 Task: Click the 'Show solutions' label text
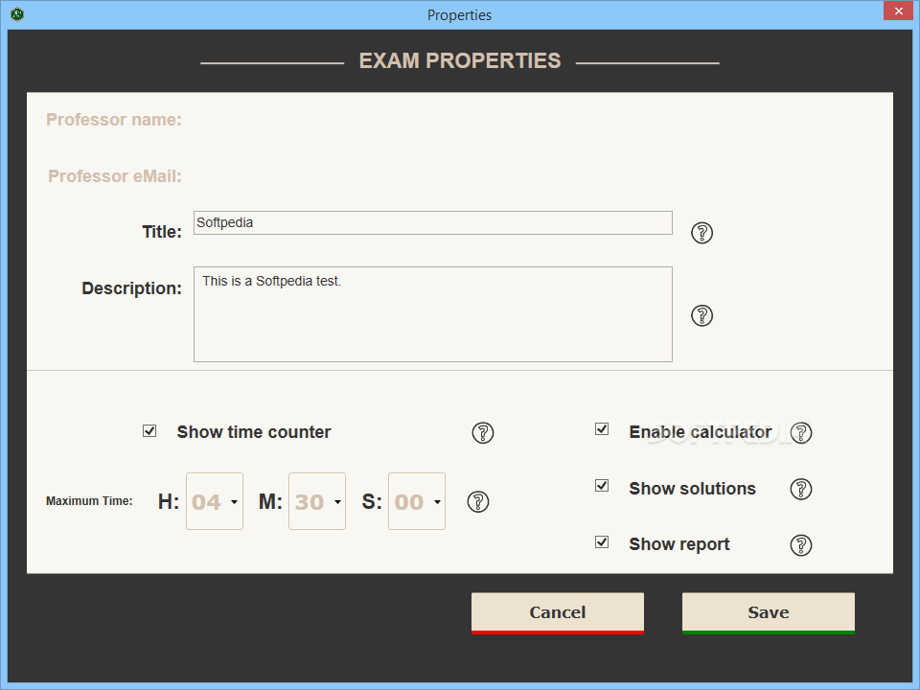coord(692,489)
